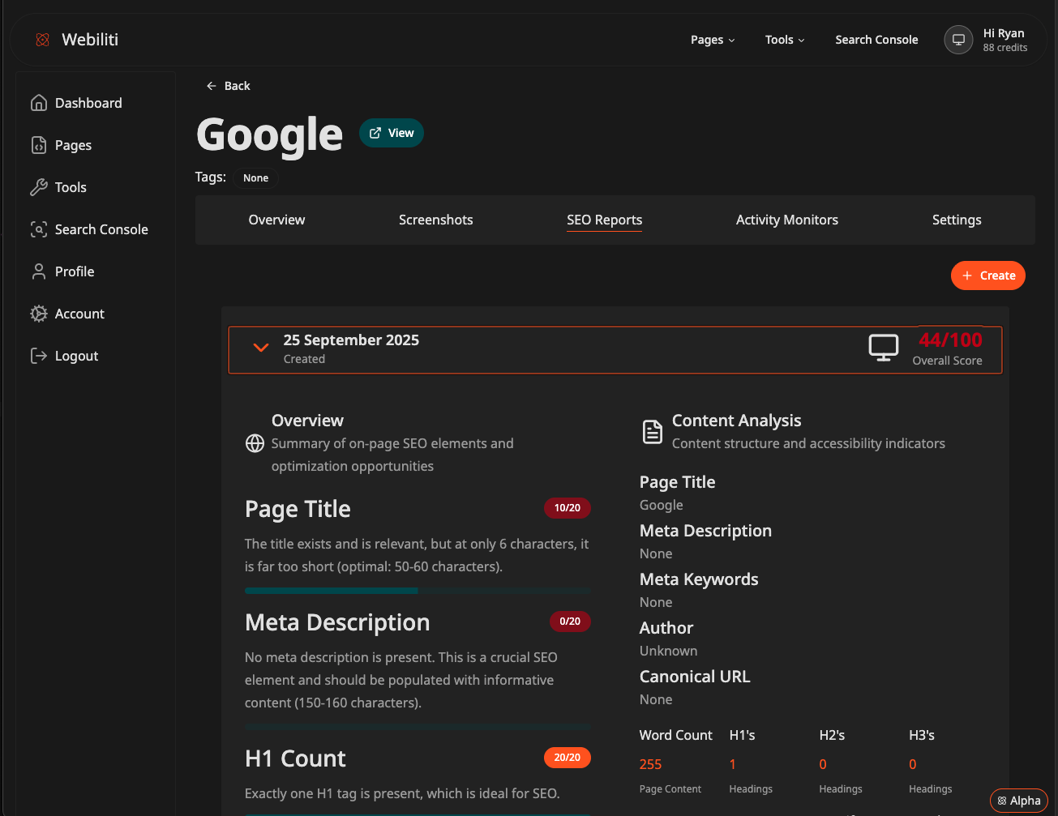Image resolution: width=1058 pixels, height=816 pixels.
Task: Open the Pages dropdown in top navigation
Action: [713, 40]
